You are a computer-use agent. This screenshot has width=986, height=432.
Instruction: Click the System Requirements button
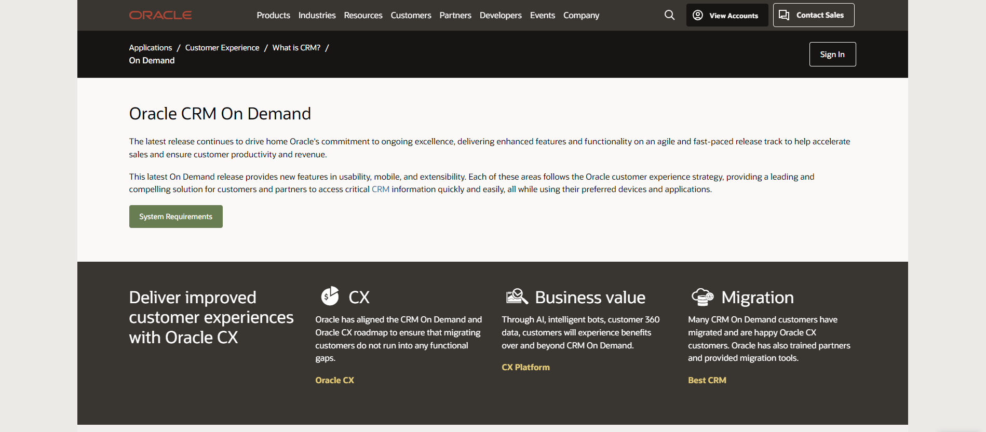pos(175,217)
